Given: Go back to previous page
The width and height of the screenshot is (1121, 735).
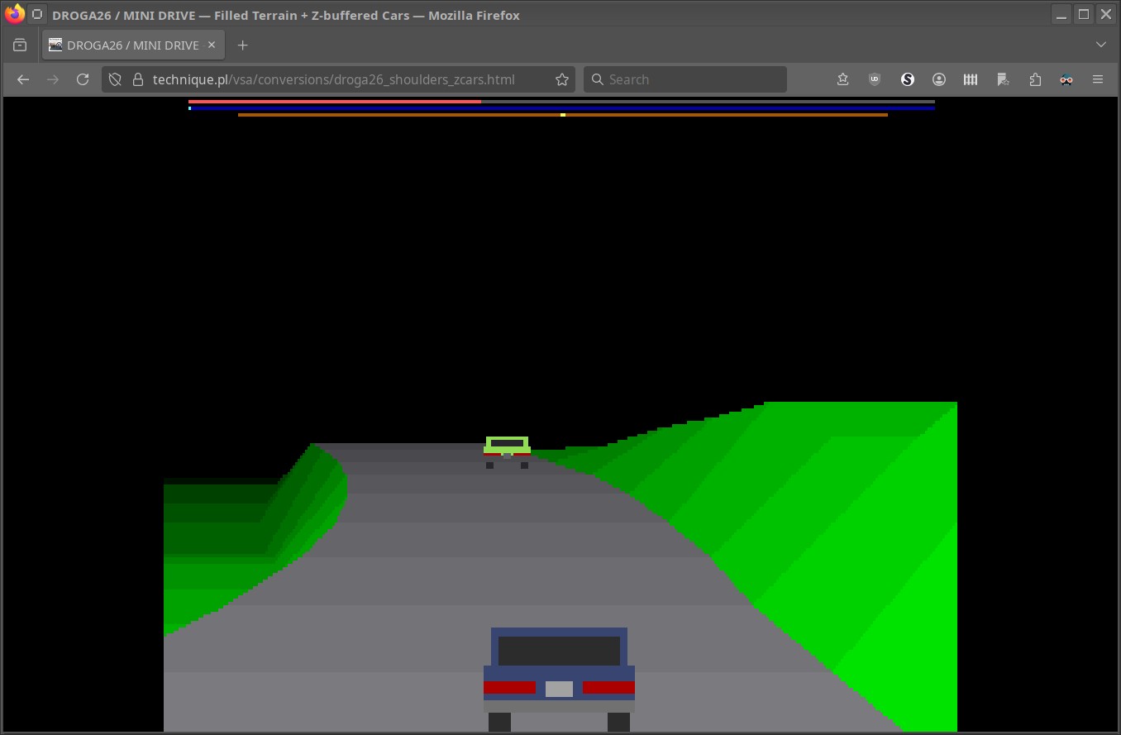Looking at the screenshot, I should (x=23, y=79).
